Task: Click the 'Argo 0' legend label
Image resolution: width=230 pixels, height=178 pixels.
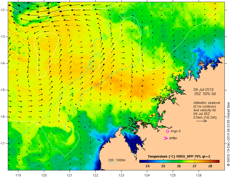Action: coord(176,131)
